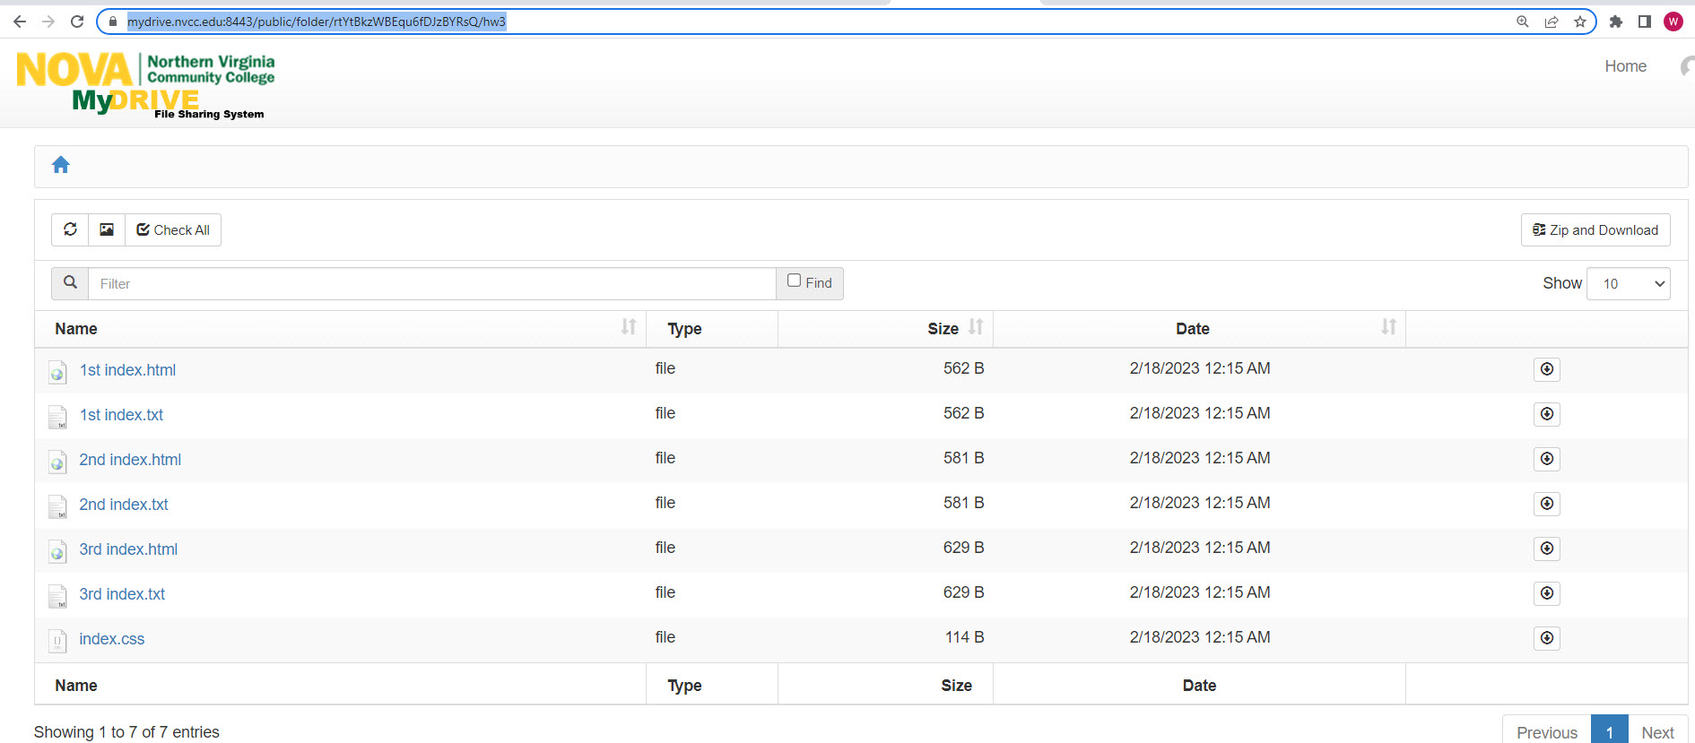Image resolution: width=1695 pixels, height=743 pixels.
Task: Click the filter search magnifier icon
Action: tap(70, 283)
